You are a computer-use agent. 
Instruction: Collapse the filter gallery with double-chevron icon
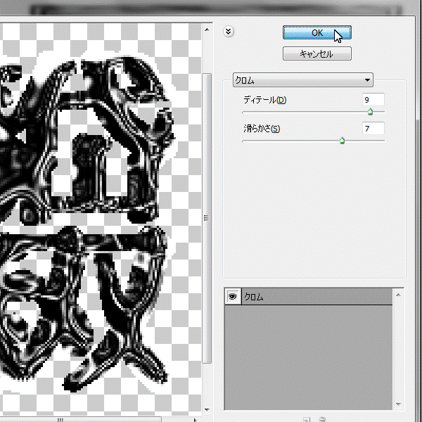228,32
